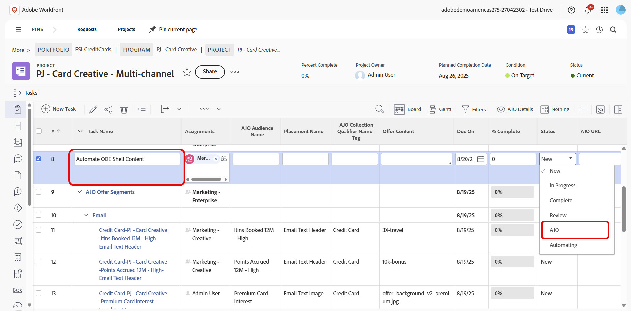Click the Automate ODE Shell Content name field

point(127,159)
